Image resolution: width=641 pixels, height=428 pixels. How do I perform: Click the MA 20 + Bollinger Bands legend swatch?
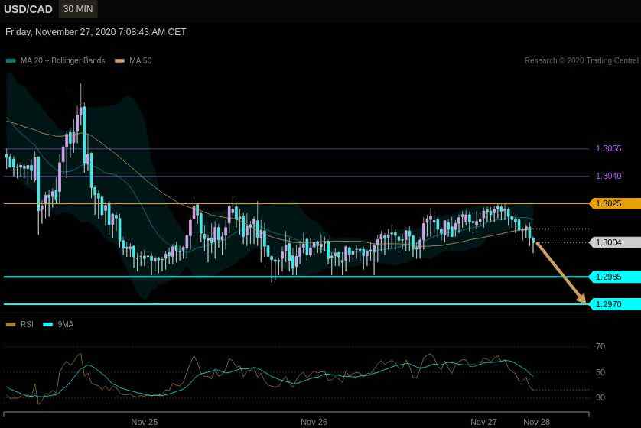11,61
